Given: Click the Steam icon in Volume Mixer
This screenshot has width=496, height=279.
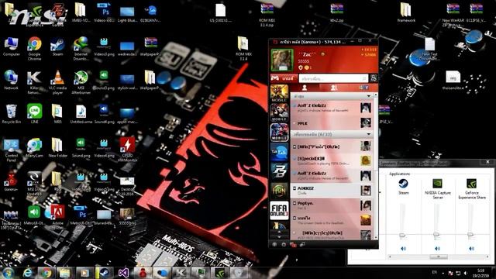Looking at the screenshot, I should click(x=403, y=184).
